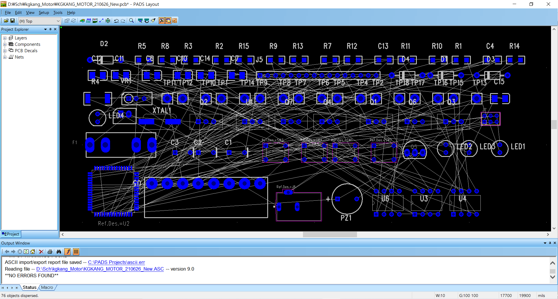The width and height of the screenshot is (558, 299).
Task: Expand the PCB Decals tree node
Action: pos(5,51)
